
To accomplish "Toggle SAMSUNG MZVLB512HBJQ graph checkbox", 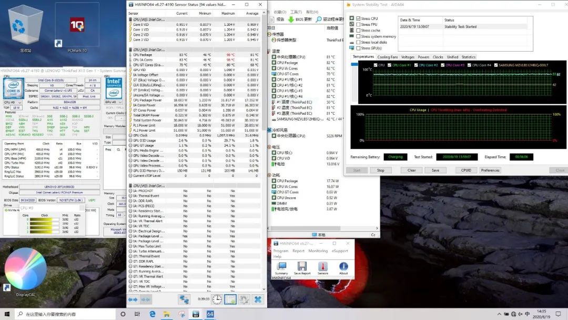I will (x=496, y=65).
